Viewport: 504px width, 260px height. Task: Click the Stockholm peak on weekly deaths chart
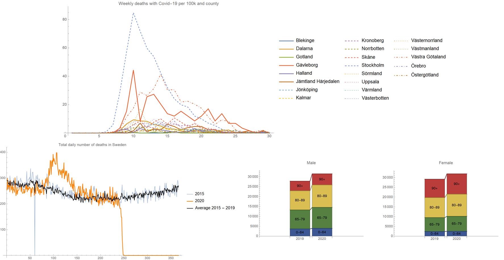tap(133, 13)
